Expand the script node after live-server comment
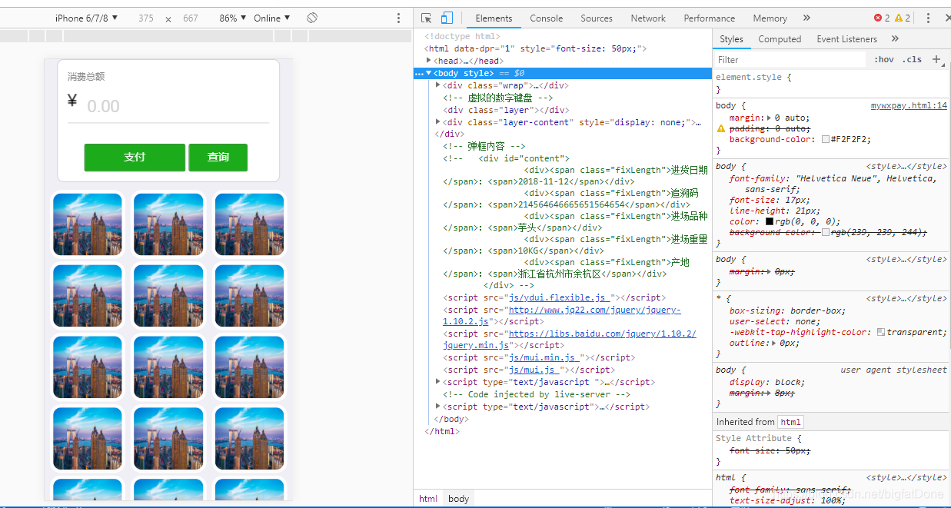 click(438, 407)
